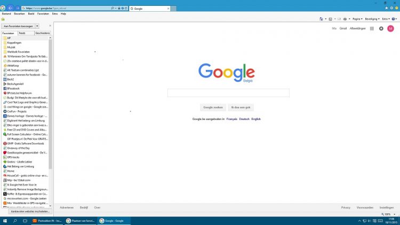Switch to the Geschiedenis tab
Image resolution: width=400 pixels, height=225 pixels.
(42, 33)
